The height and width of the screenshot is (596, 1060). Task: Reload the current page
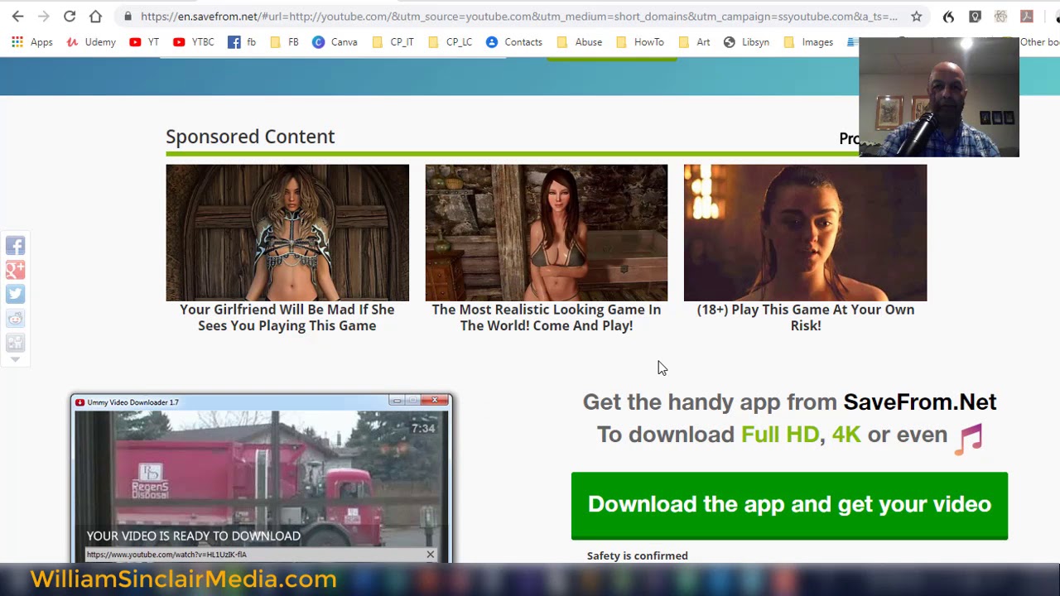tap(70, 17)
